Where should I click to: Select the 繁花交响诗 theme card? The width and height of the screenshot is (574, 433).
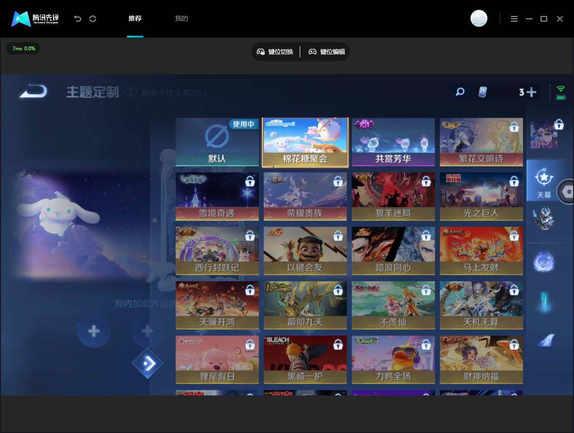tap(481, 142)
